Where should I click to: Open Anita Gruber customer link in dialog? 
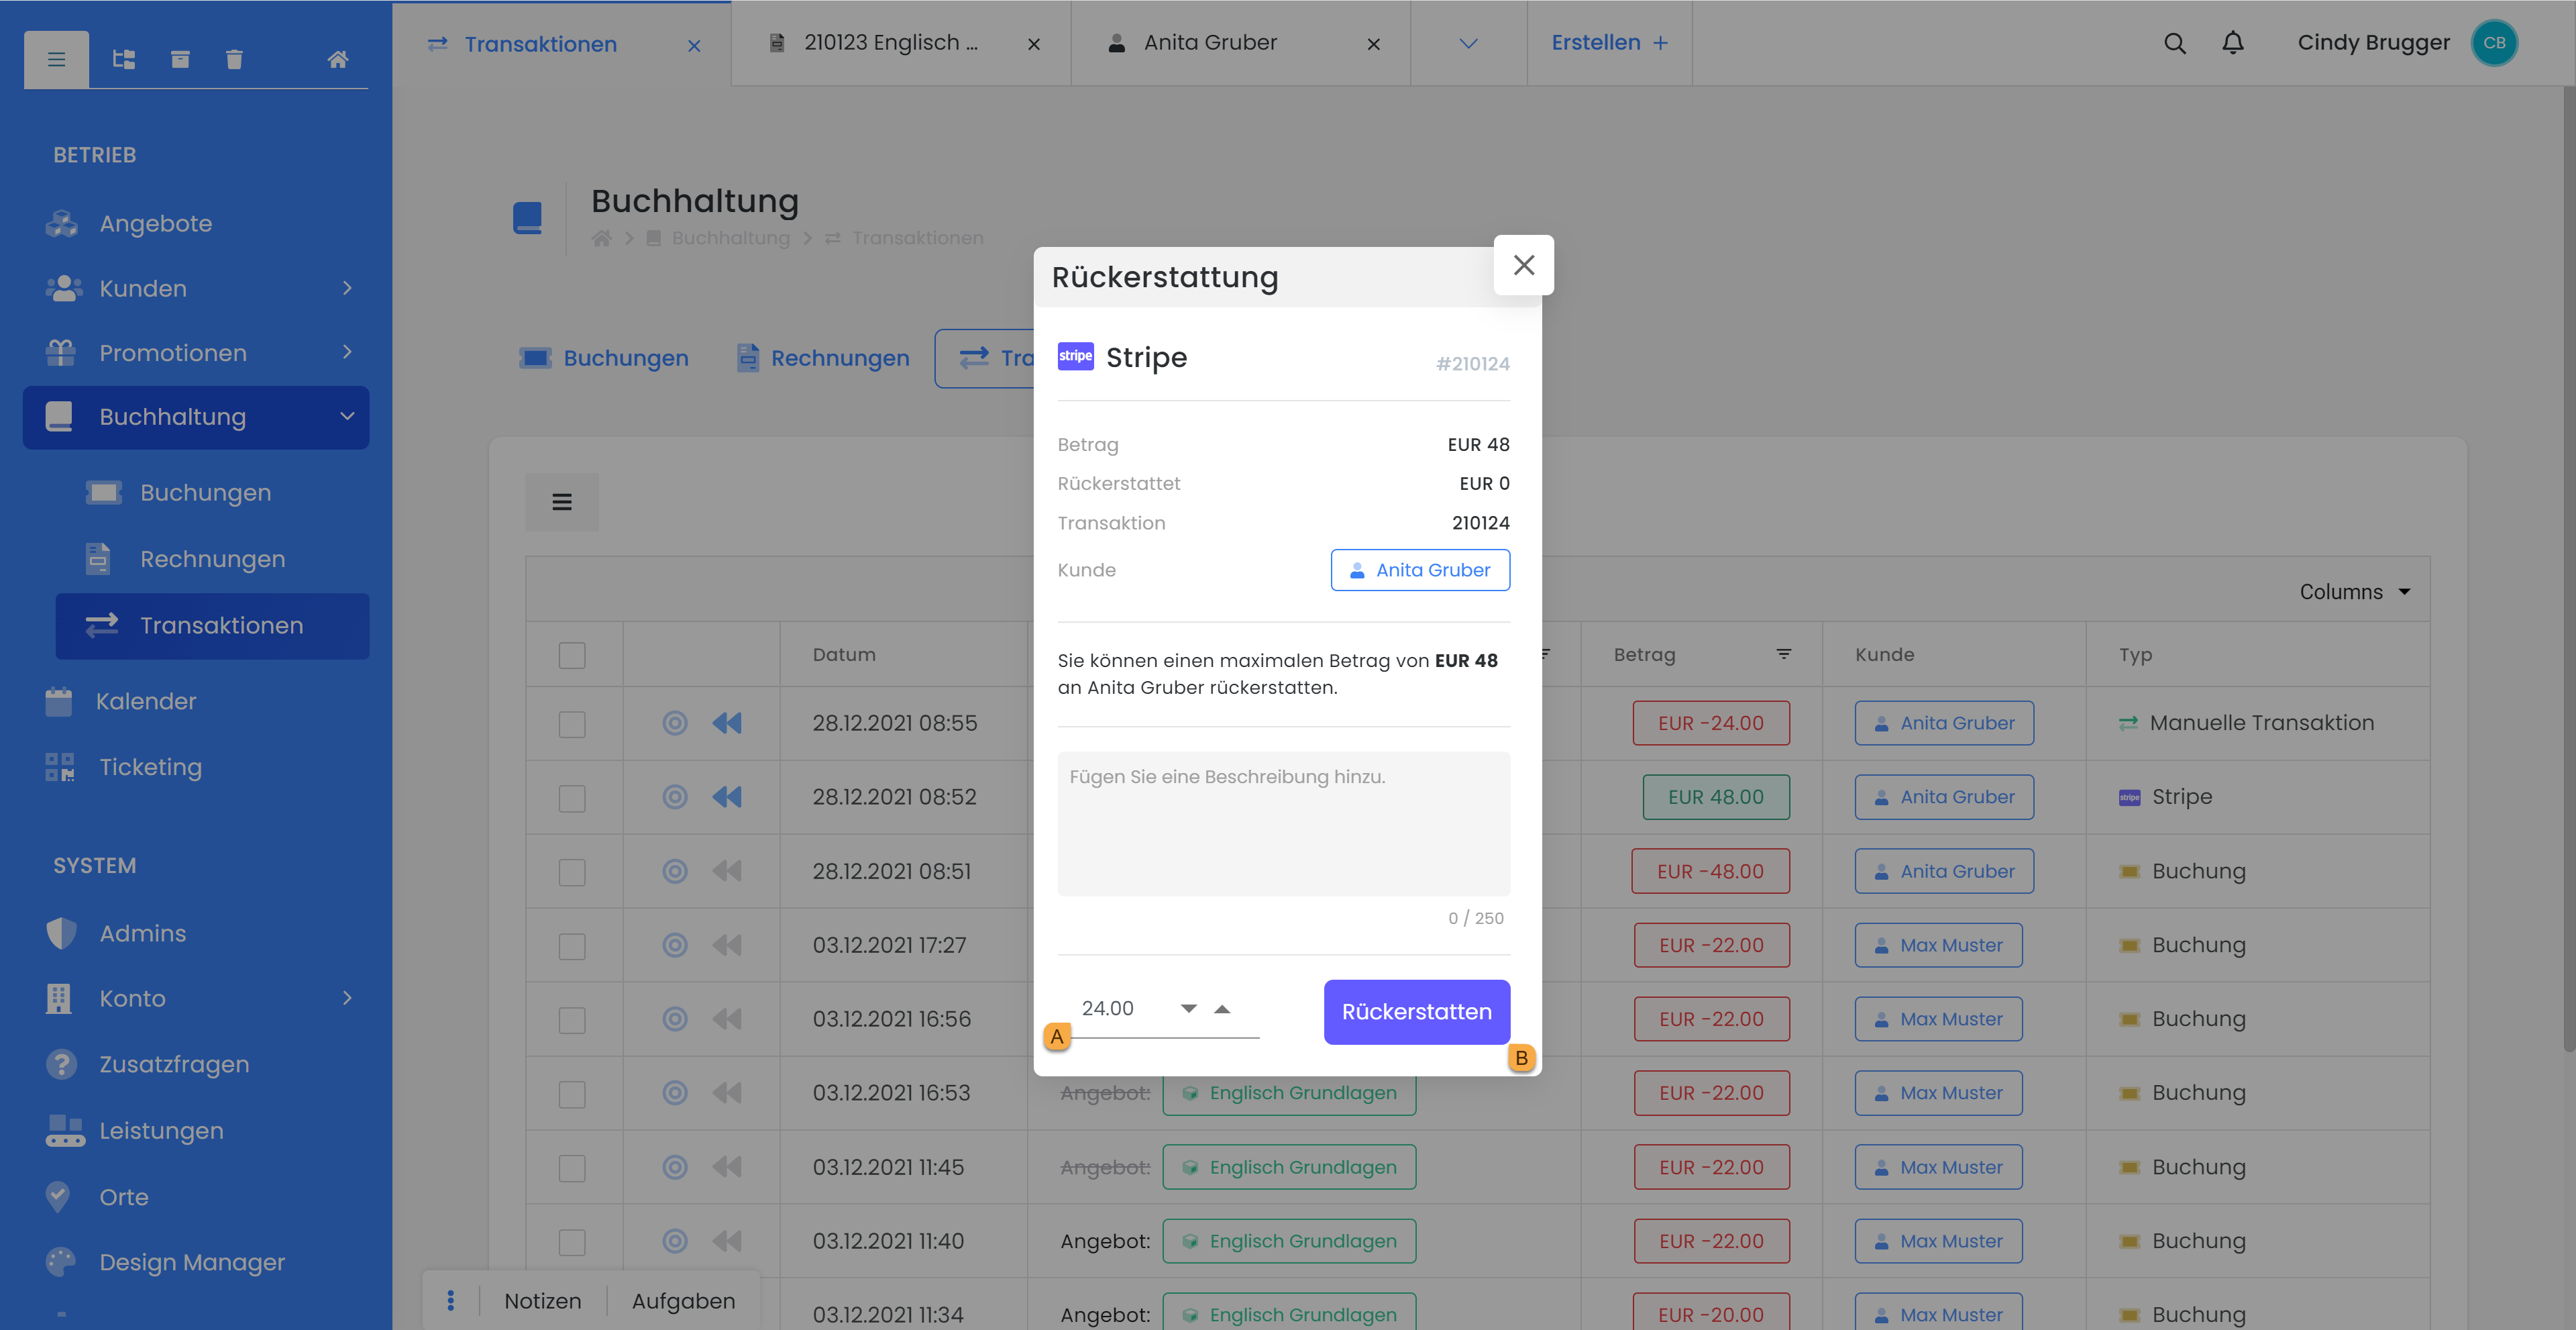(1420, 570)
